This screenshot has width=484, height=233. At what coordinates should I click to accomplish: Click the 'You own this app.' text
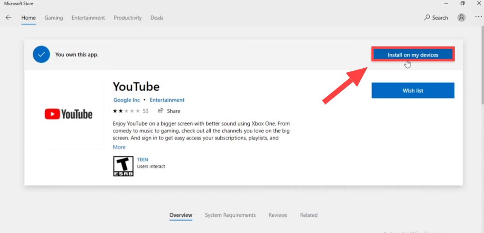click(77, 55)
